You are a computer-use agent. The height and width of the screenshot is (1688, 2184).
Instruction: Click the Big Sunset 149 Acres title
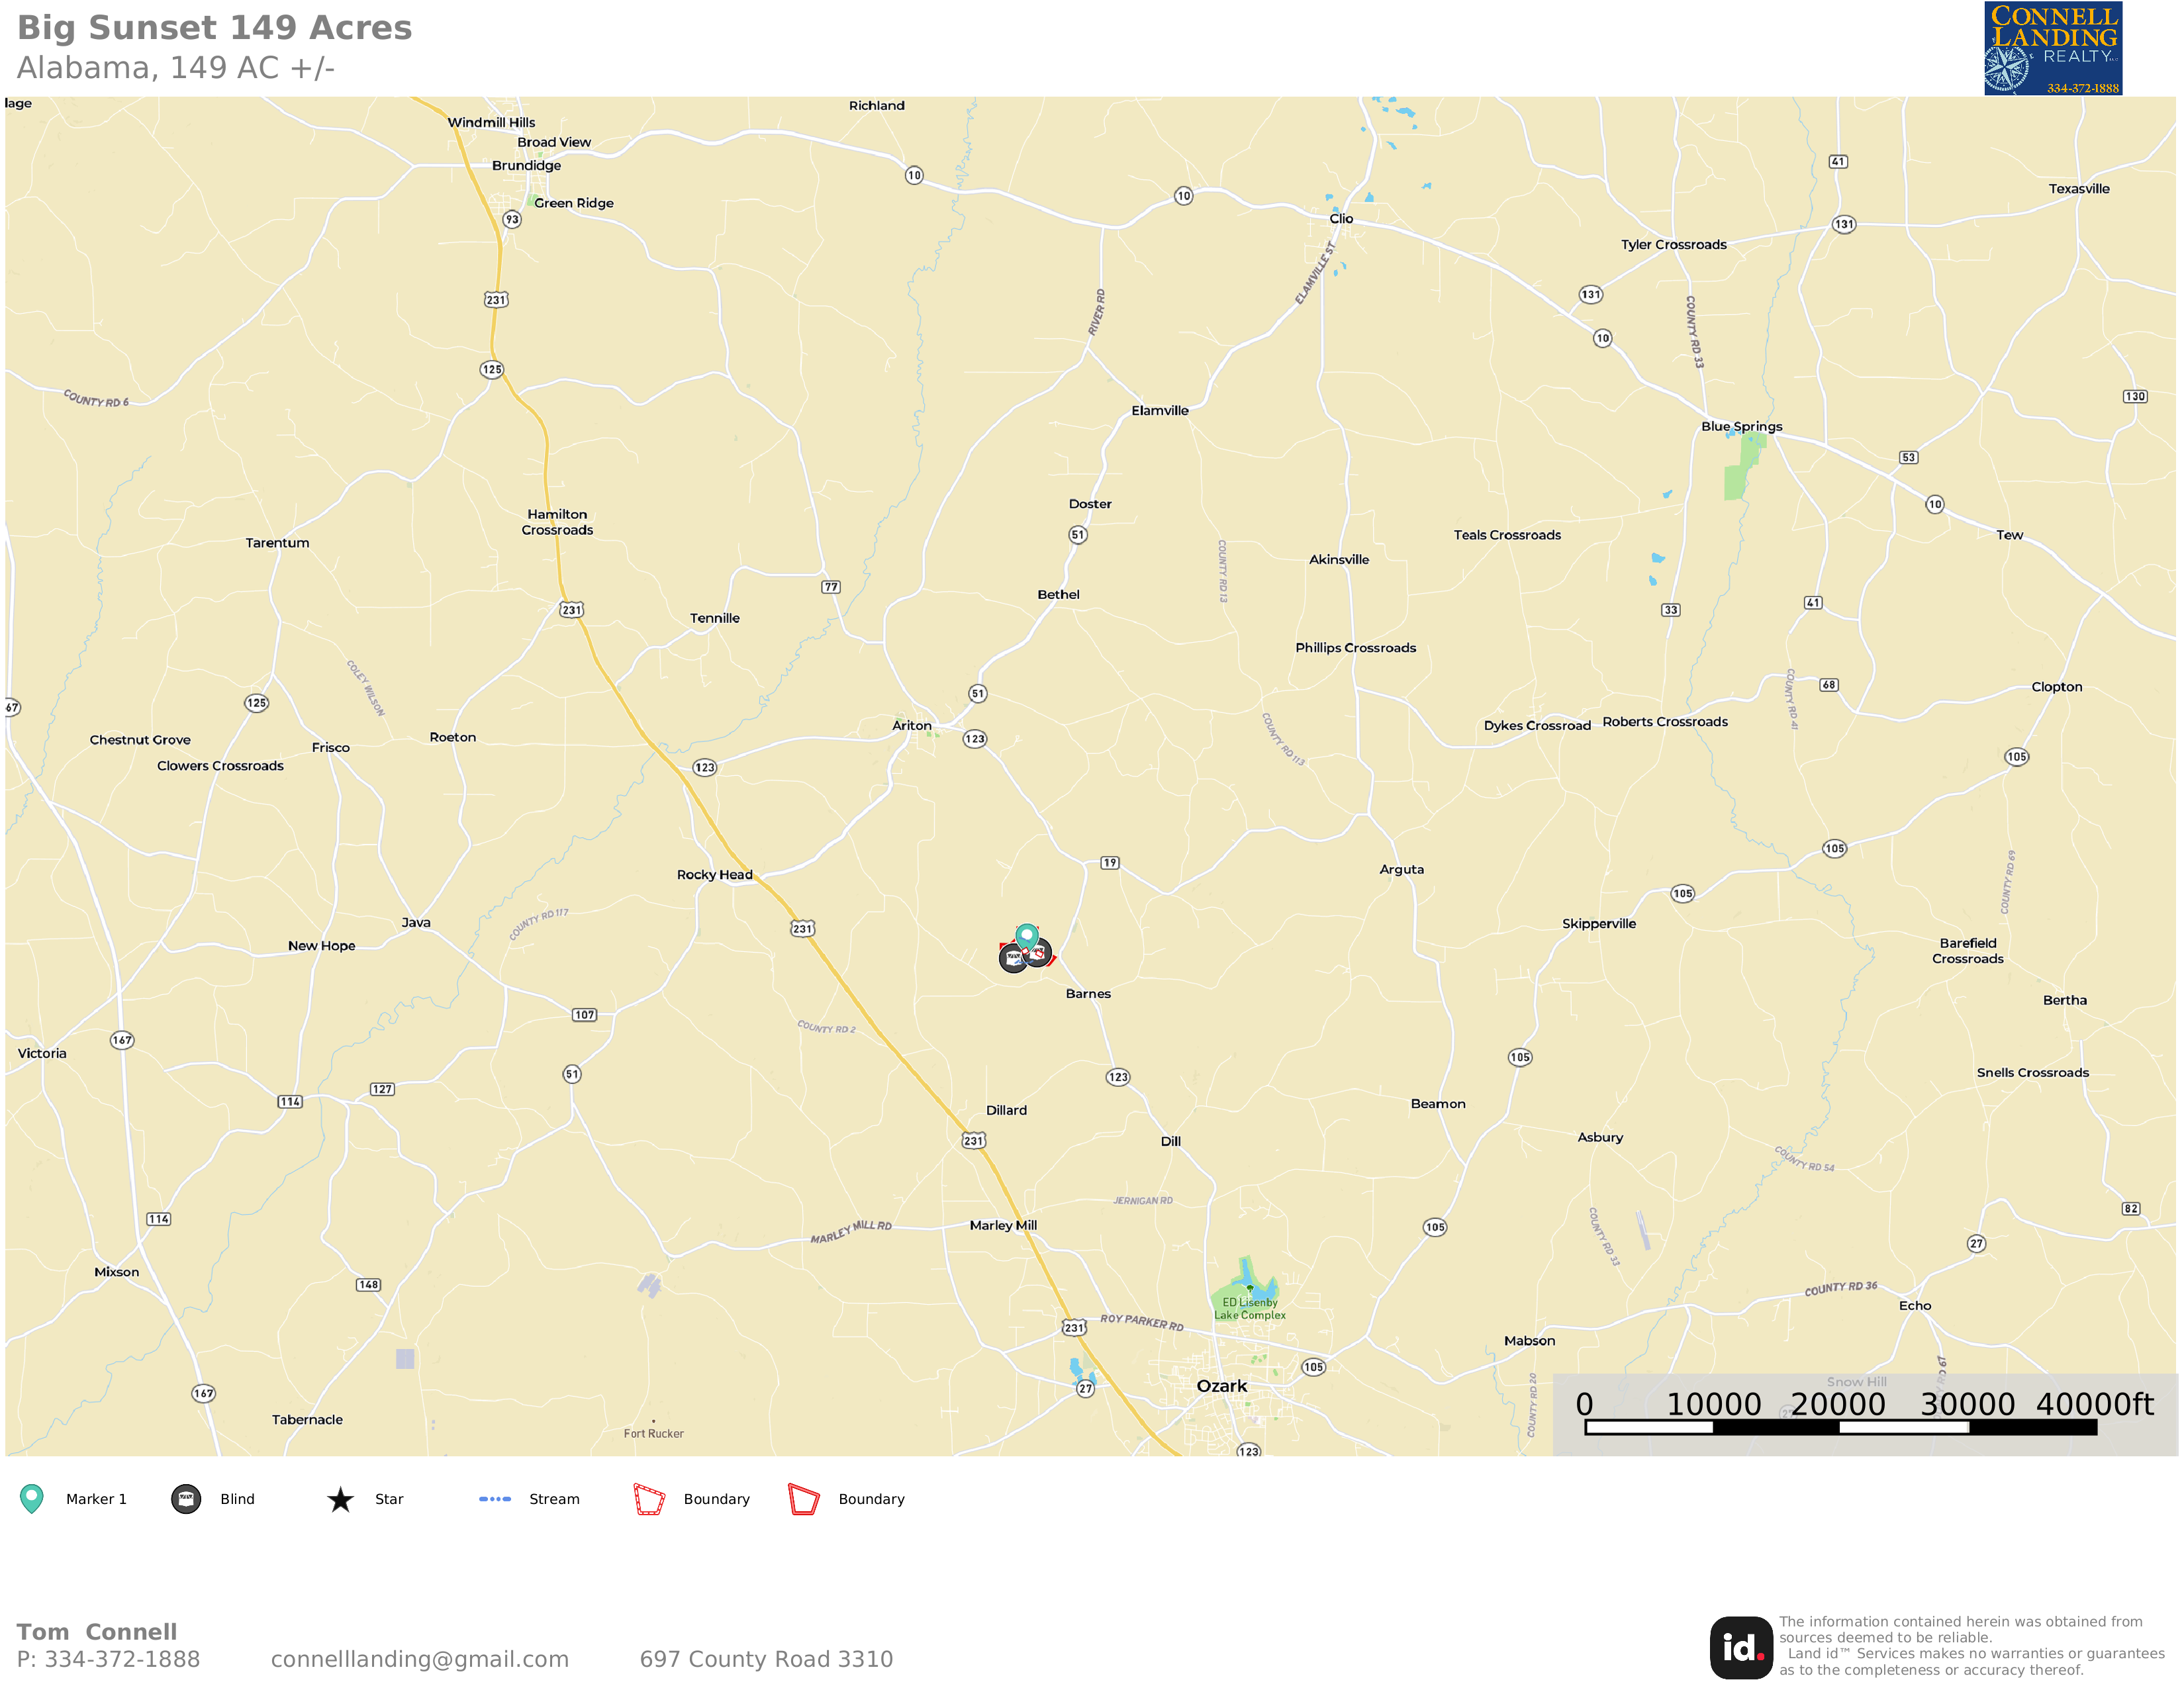pyautogui.click(x=215, y=28)
